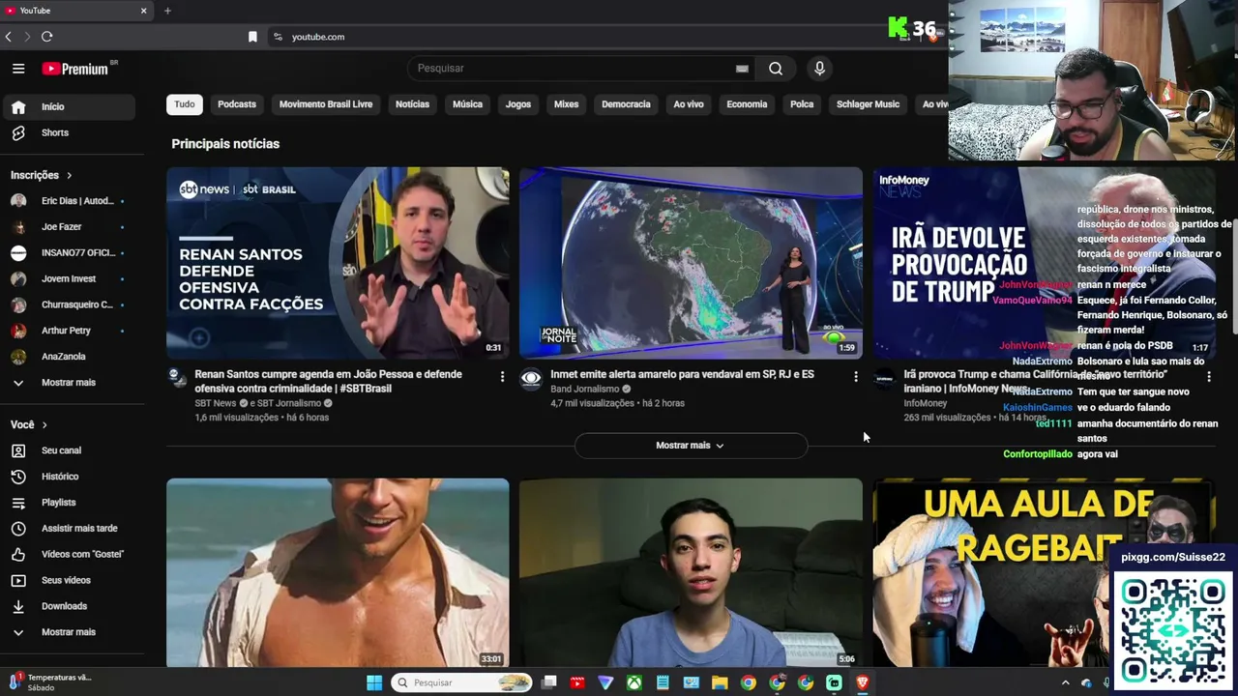Filter by Movimento Brasil Livre chip
This screenshot has width=1238, height=696.
point(326,104)
